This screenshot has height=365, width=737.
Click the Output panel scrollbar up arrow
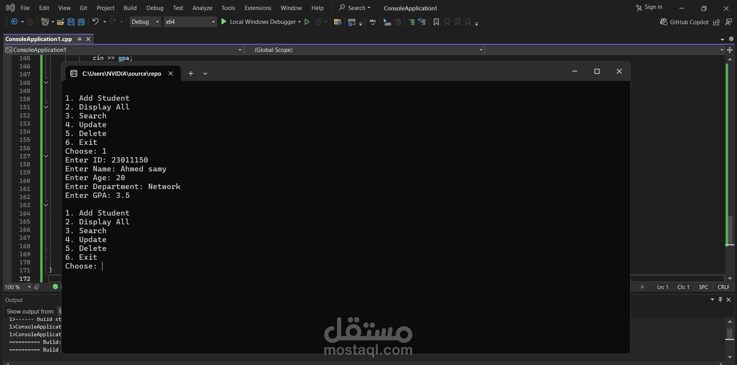(730, 321)
